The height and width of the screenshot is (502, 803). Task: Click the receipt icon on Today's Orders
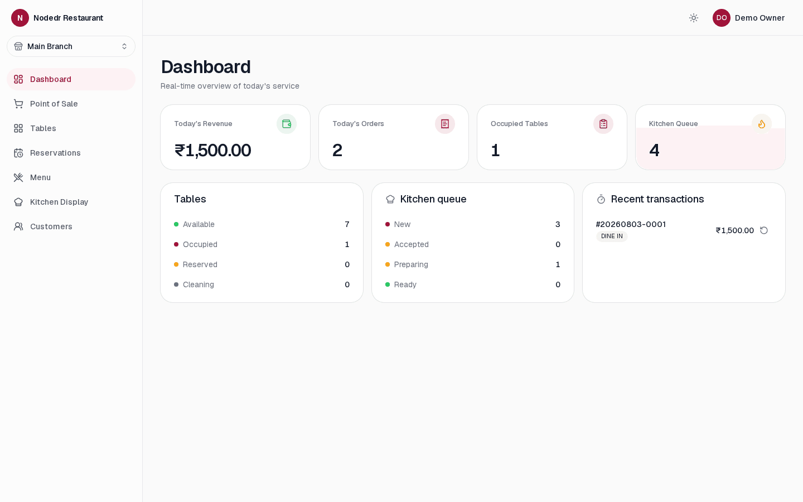[x=445, y=124]
